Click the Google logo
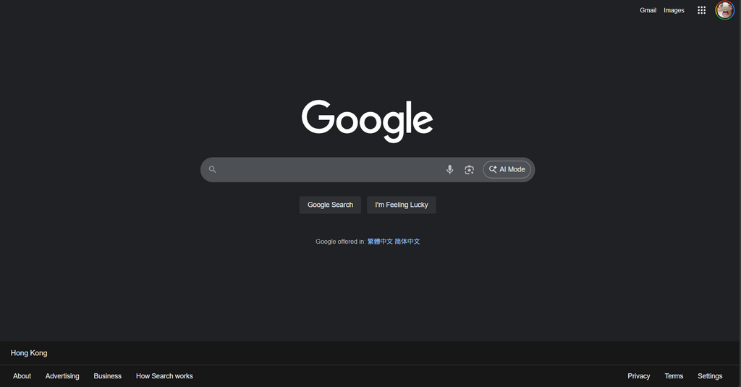The height and width of the screenshot is (387, 741). click(x=367, y=121)
